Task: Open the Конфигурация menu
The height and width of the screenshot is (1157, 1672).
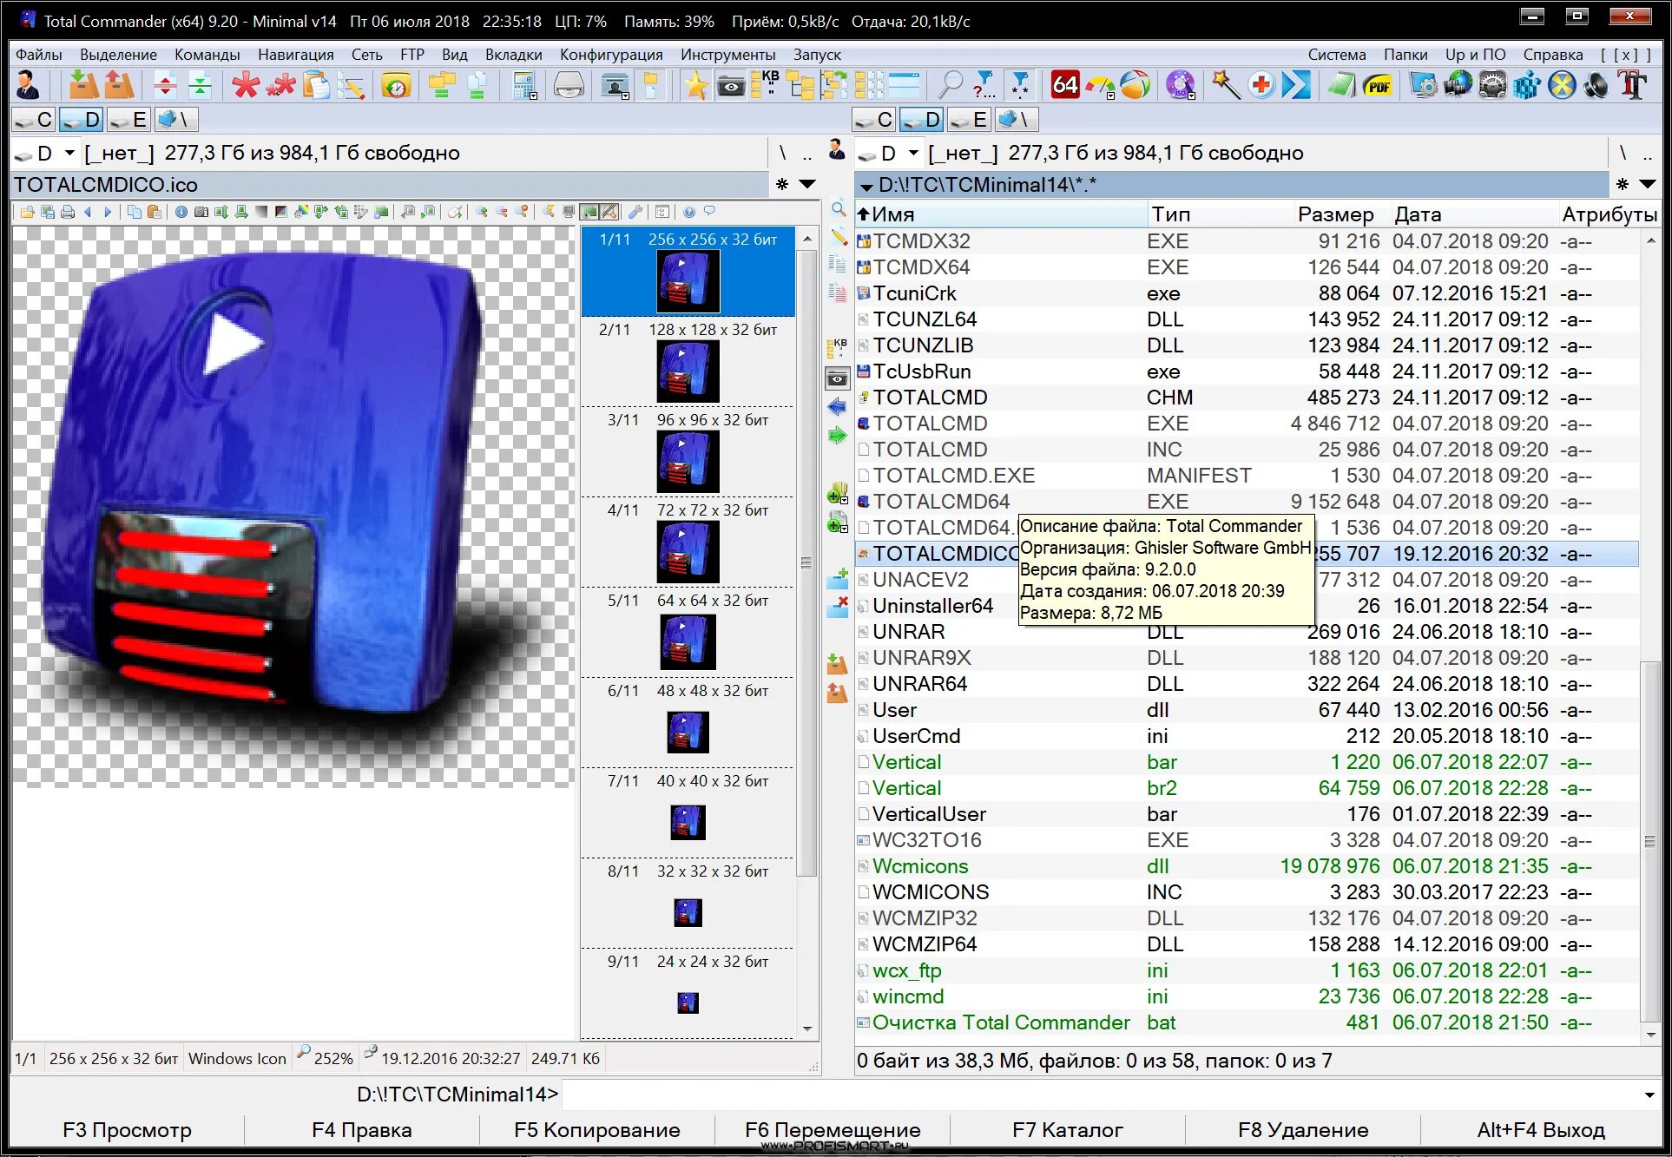Action: pyautogui.click(x=611, y=54)
